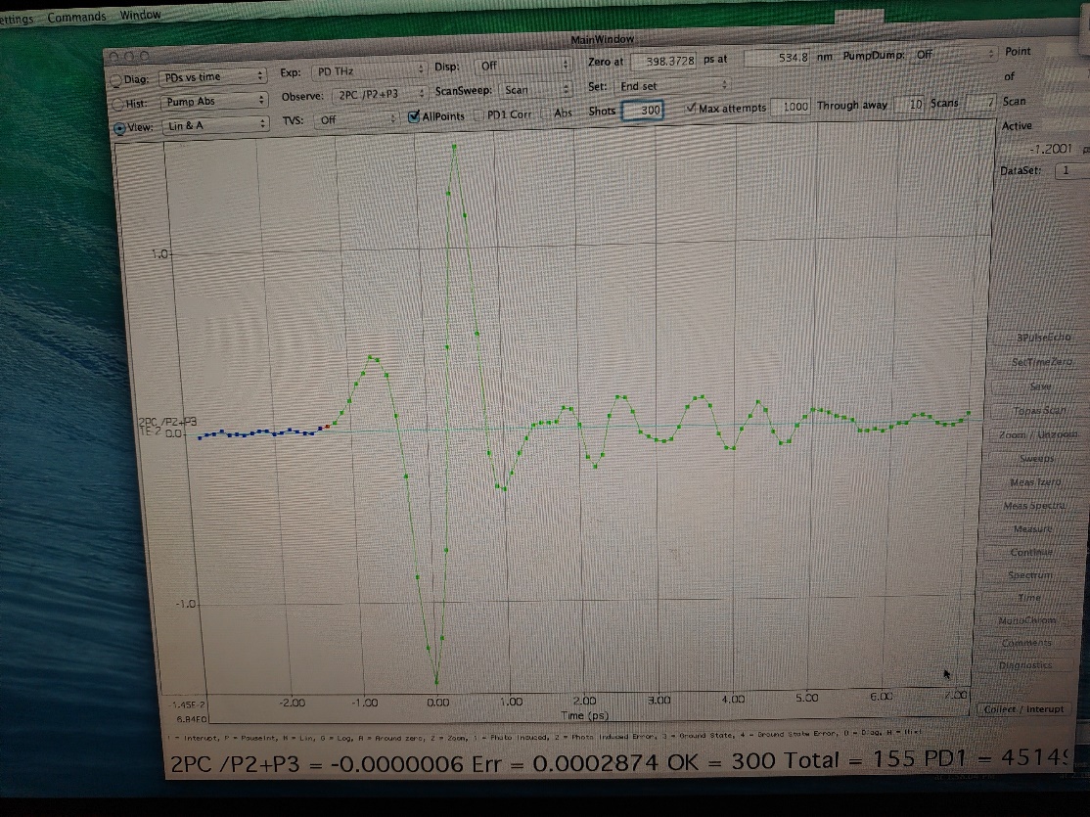Click the MonoChrom button
The image size is (1090, 817).
coord(1026,620)
